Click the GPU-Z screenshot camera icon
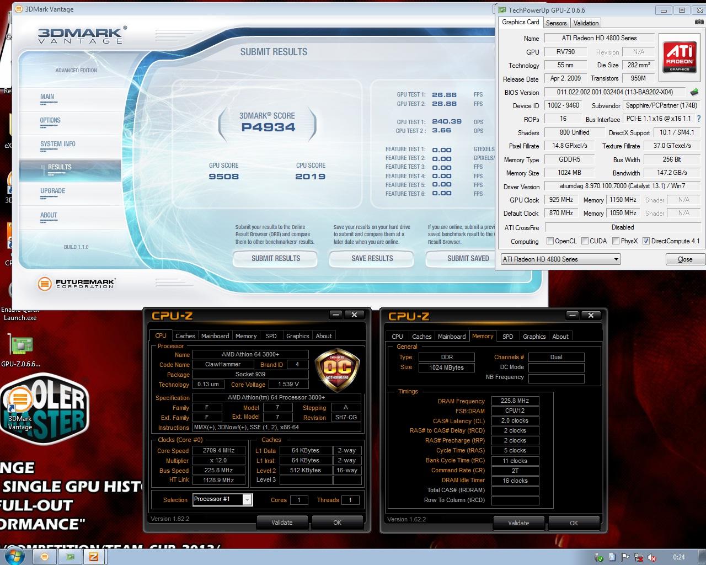This screenshot has height=565, width=706. click(699, 22)
